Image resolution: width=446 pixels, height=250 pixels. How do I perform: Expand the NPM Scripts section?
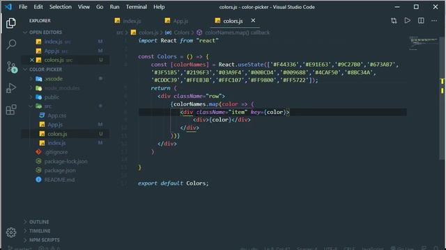point(45,240)
